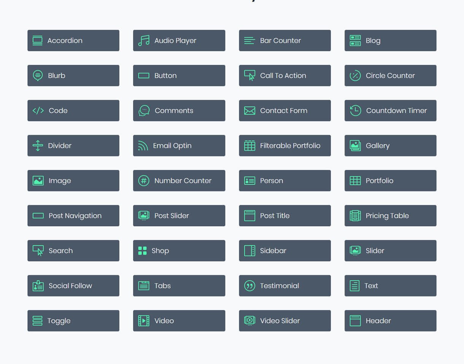Click the Filterable Portfolio label text

(x=290, y=146)
